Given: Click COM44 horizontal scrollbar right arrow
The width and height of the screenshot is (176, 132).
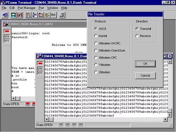Looking at the screenshot, I should tap(165, 119).
